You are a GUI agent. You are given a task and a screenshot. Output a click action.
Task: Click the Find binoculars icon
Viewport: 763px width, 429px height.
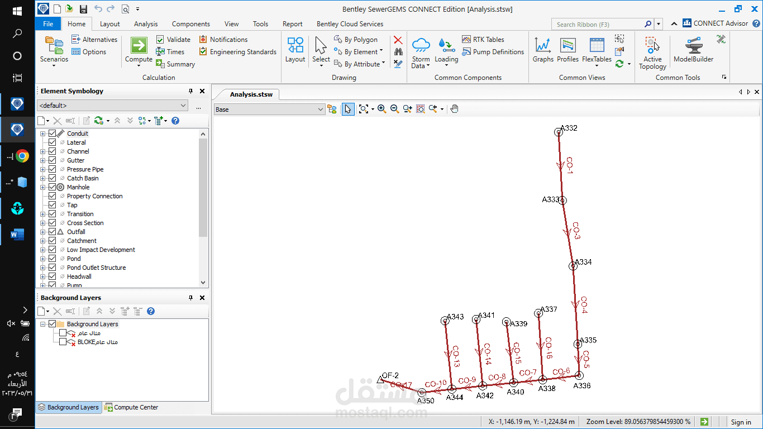pos(398,52)
